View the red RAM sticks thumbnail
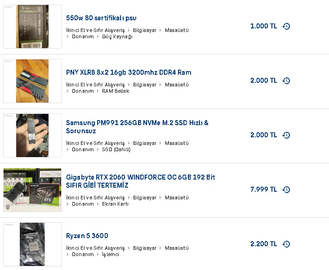This screenshot has height=270, width=329. [x=32, y=81]
